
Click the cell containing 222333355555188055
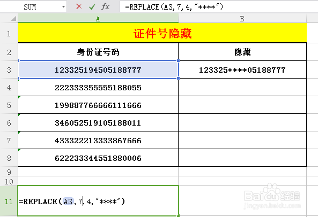tap(98, 88)
